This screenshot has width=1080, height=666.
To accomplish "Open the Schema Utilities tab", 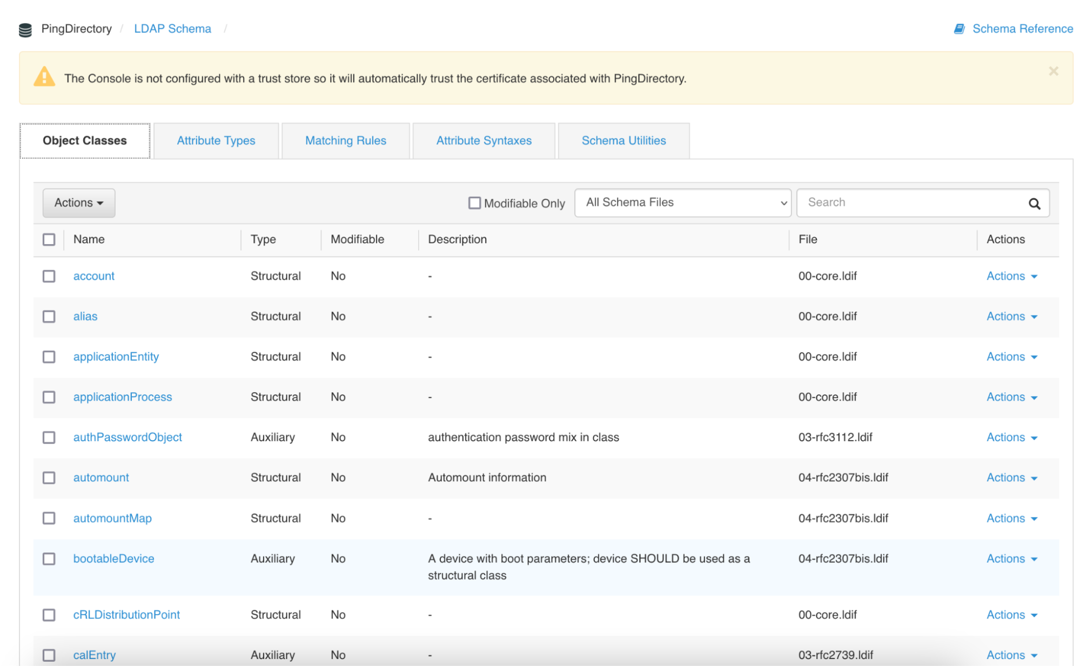I will [623, 141].
